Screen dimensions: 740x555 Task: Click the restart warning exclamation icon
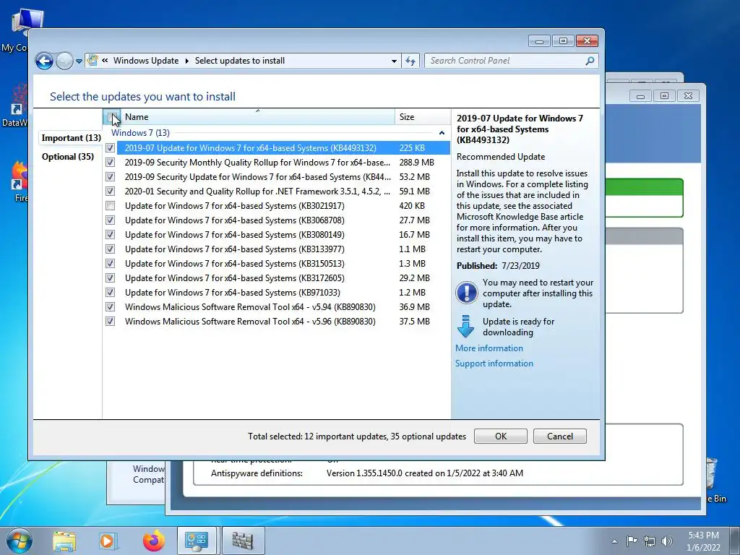pyautogui.click(x=466, y=293)
